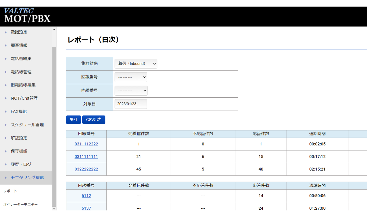Click the 回線番号 table column header
Viewport: 367px width, 217px height.
[86, 134]
